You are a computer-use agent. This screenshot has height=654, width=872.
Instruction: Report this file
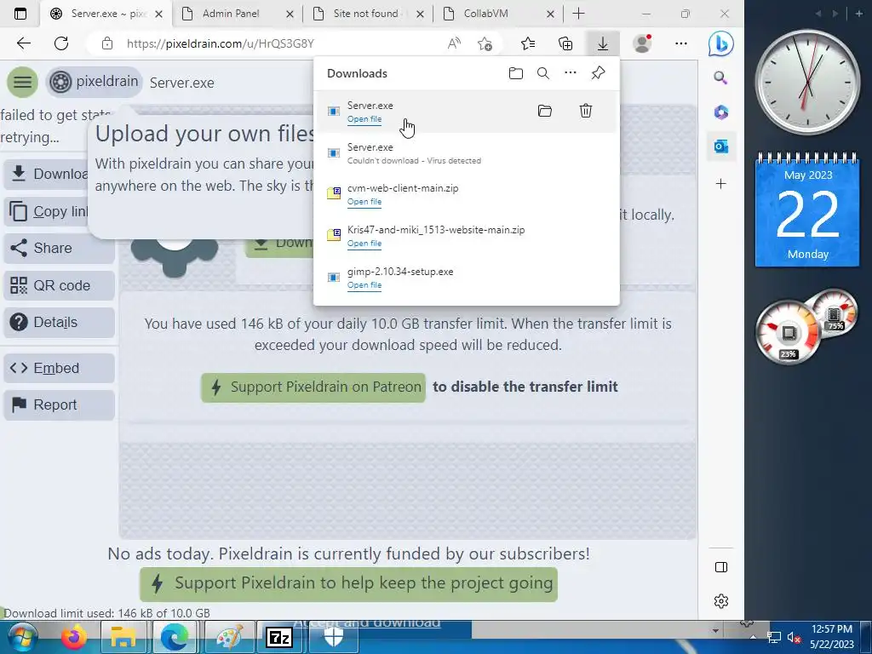tap(59, 404)
